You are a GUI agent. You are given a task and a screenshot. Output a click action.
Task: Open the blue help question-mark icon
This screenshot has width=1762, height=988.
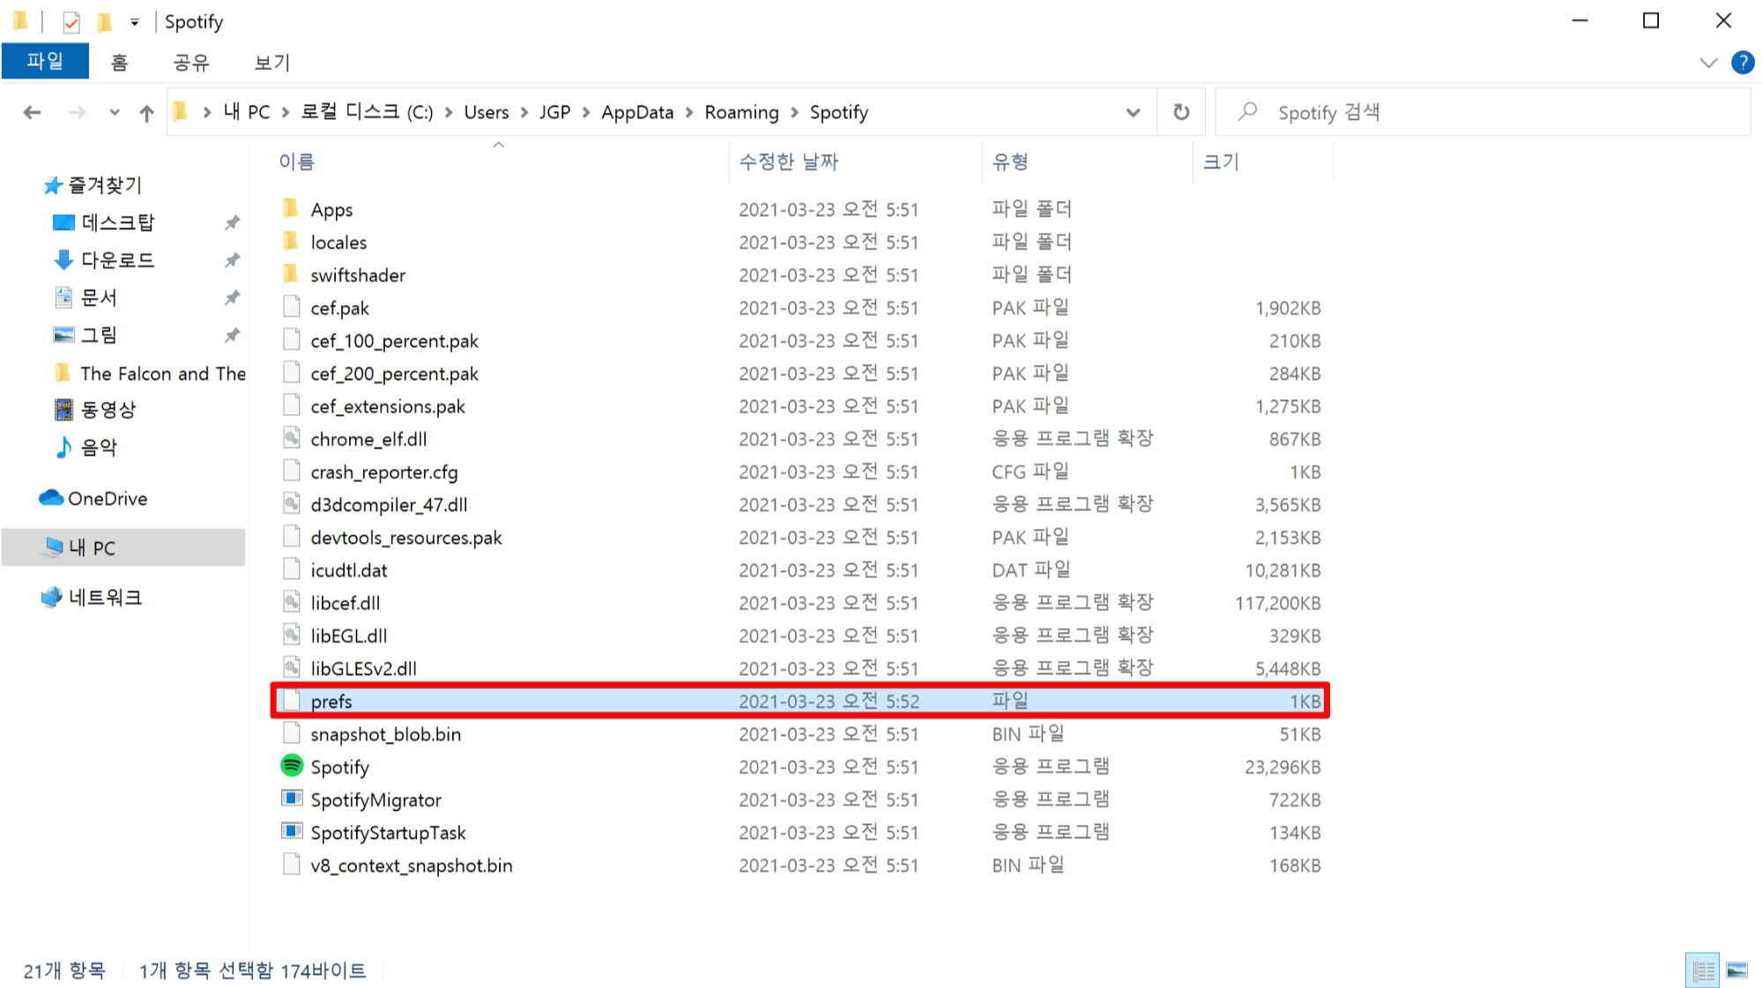pyautogui.click(x=1742, y=63)
